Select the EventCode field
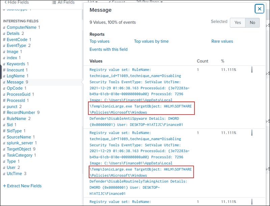Image resolution: width=270 pixels, height=206 pixels. click(x=17, y=40)
